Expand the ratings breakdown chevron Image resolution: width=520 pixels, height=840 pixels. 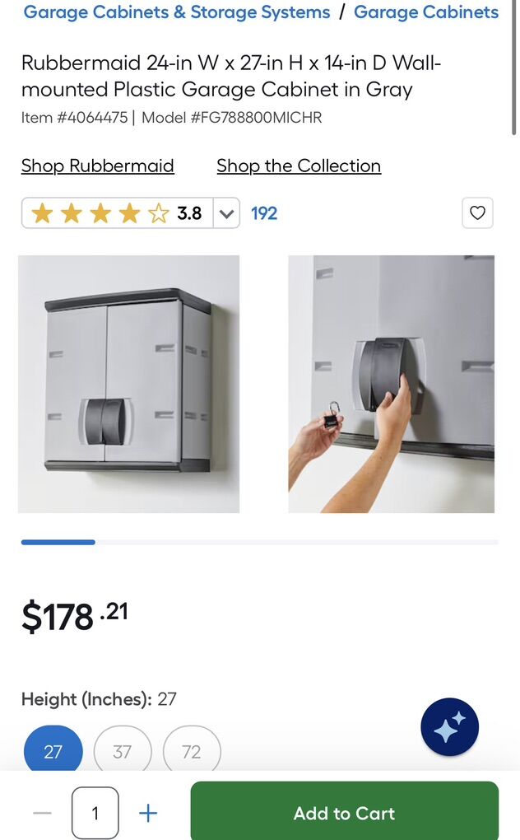[x=226, y=213]
